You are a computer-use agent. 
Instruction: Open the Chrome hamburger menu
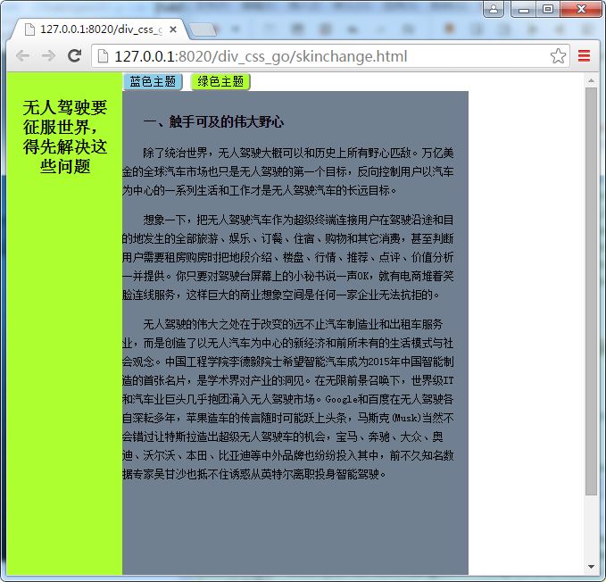click(585, 56)
